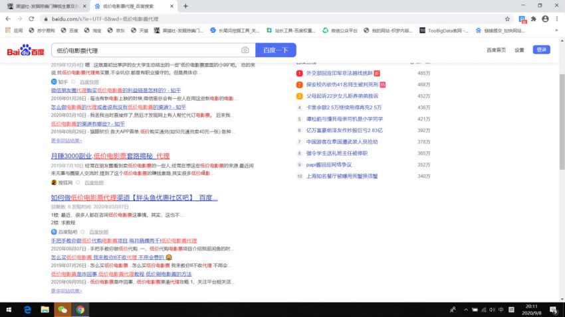The height and width of the screenshot is (317, 565).
Task: Open 手把手教你做低价代购电影票项目 link
Action: pyautogui.click(x=124, y=241)
